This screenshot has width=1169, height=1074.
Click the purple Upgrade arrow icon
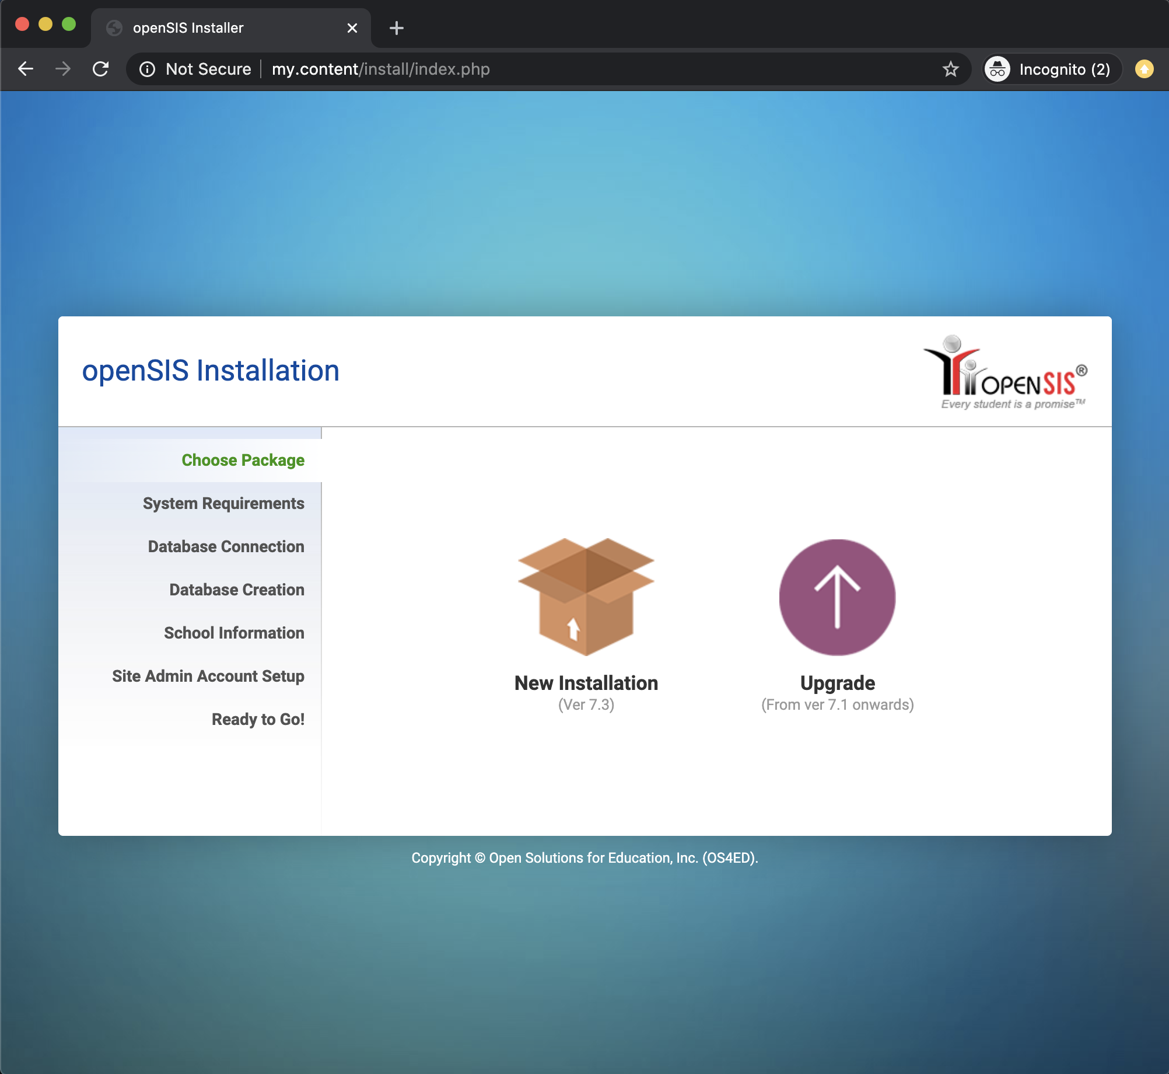tap(837, 597)
